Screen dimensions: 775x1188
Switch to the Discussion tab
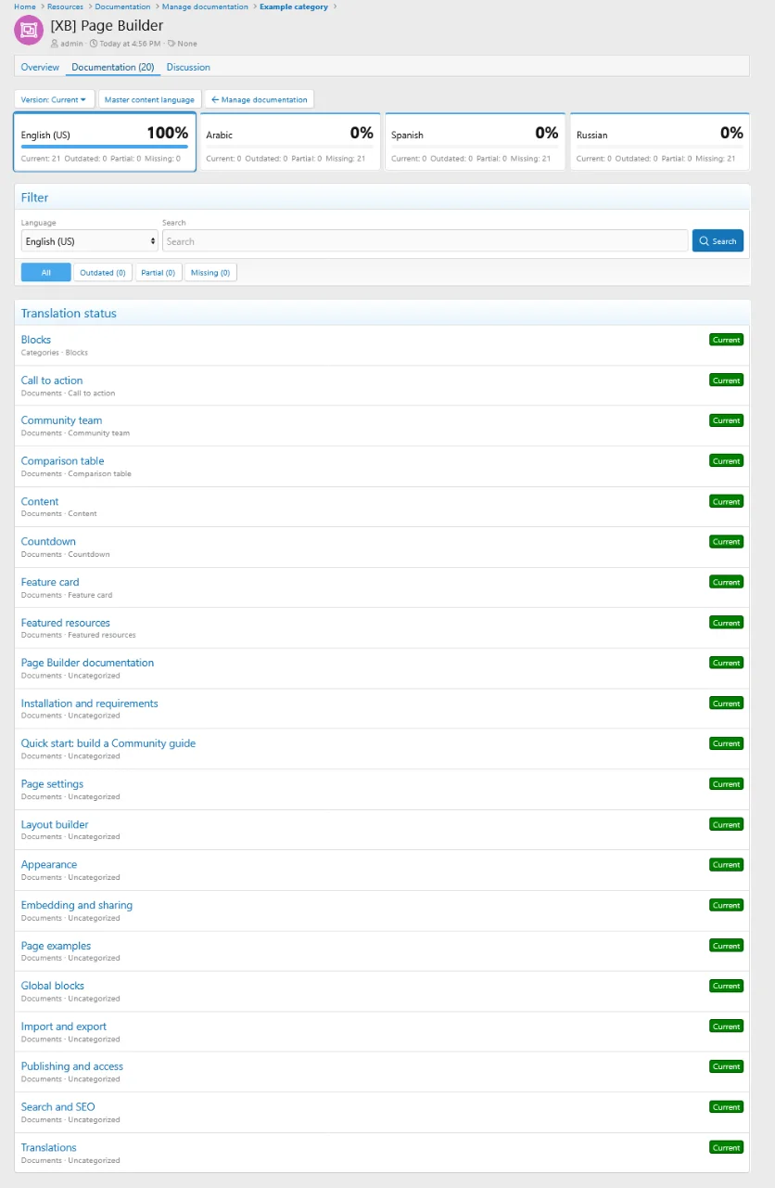pyautogui.click(x=188, y=67)
